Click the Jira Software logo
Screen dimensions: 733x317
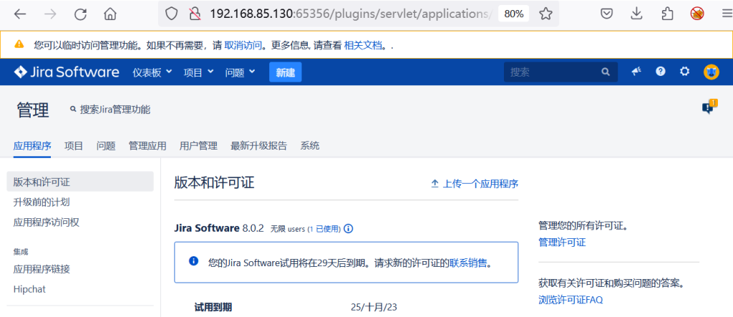pos(67,72)
